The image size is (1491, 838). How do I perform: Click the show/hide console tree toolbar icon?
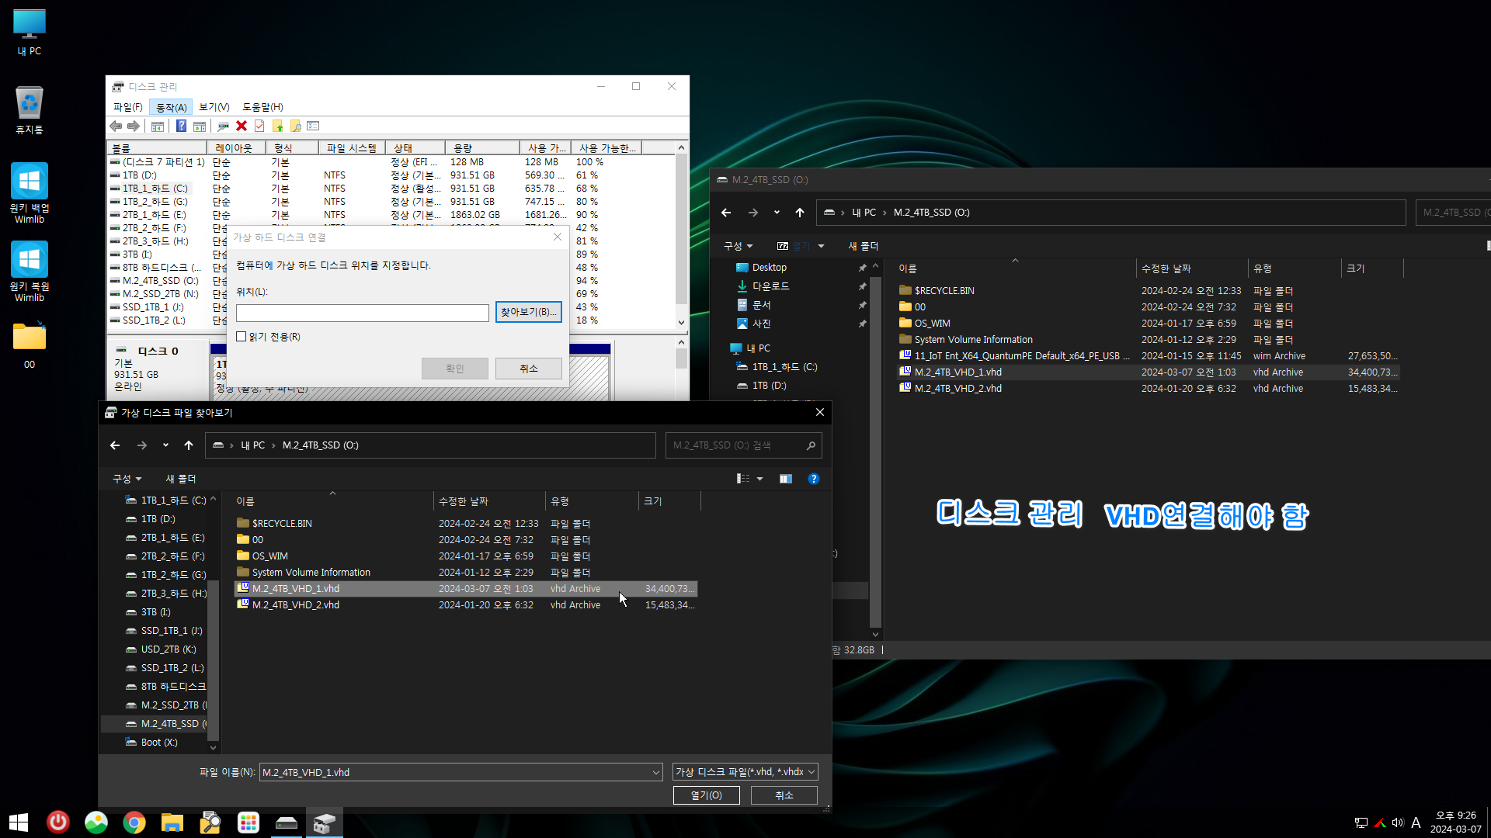coord(158,126)
